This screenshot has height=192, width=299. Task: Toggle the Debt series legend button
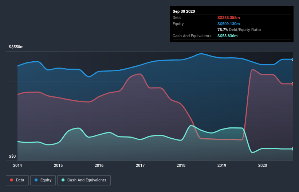pyautogui.click(x=17, y=180)
